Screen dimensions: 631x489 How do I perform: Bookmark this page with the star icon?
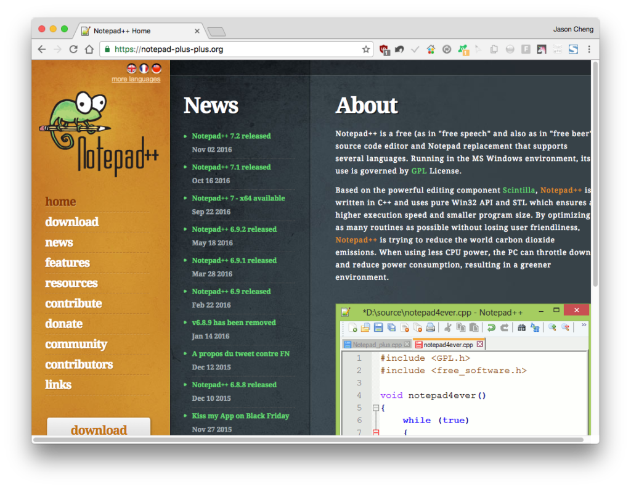pos(366,49)
